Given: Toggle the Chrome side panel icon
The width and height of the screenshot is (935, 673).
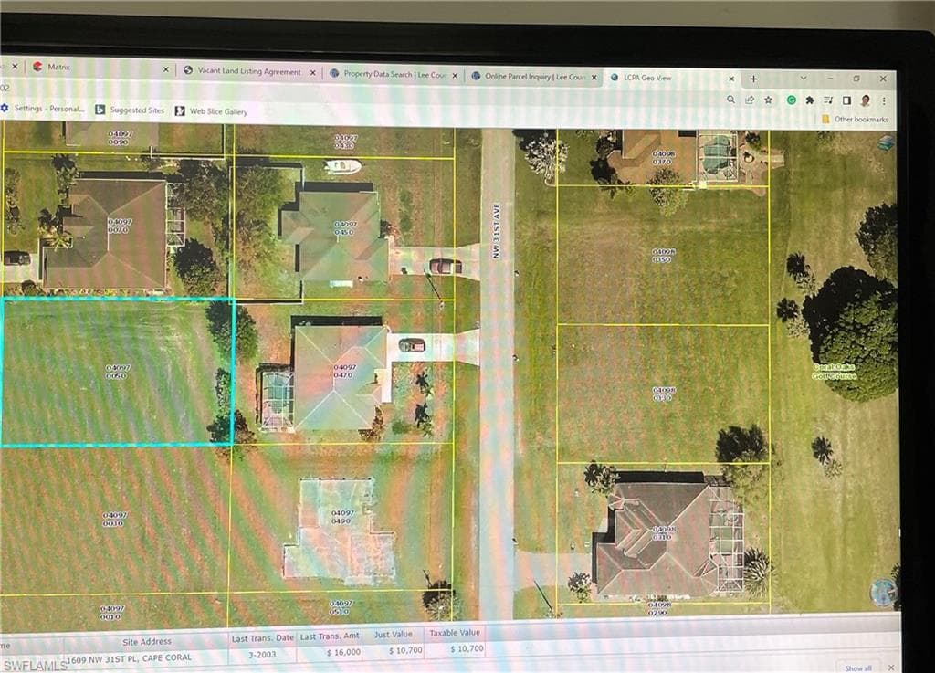Looking at the screenshot, I should pos(846,100).
